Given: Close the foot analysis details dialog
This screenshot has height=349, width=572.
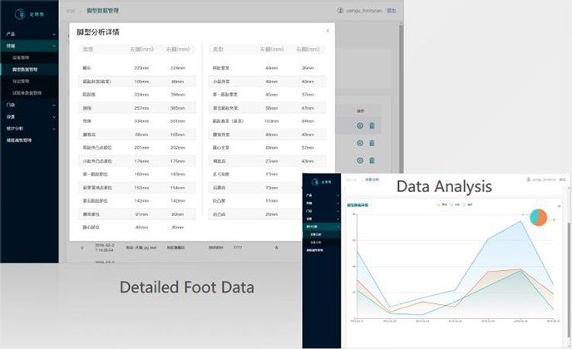Looking at the screenshot, I should (x=328, y=31).
